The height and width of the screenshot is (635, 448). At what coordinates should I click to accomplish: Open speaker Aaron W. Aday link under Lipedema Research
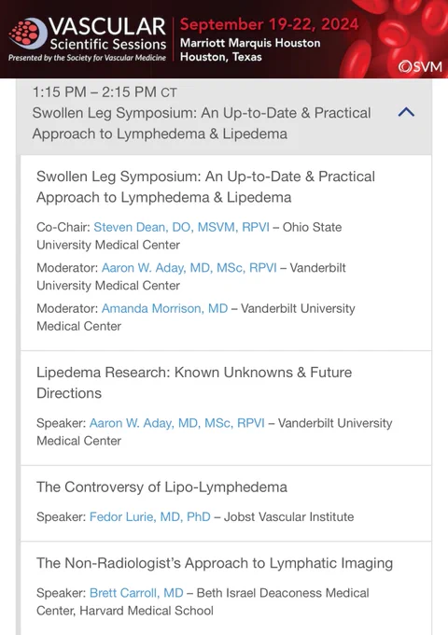pyautogui.click(x=176, y=423)
